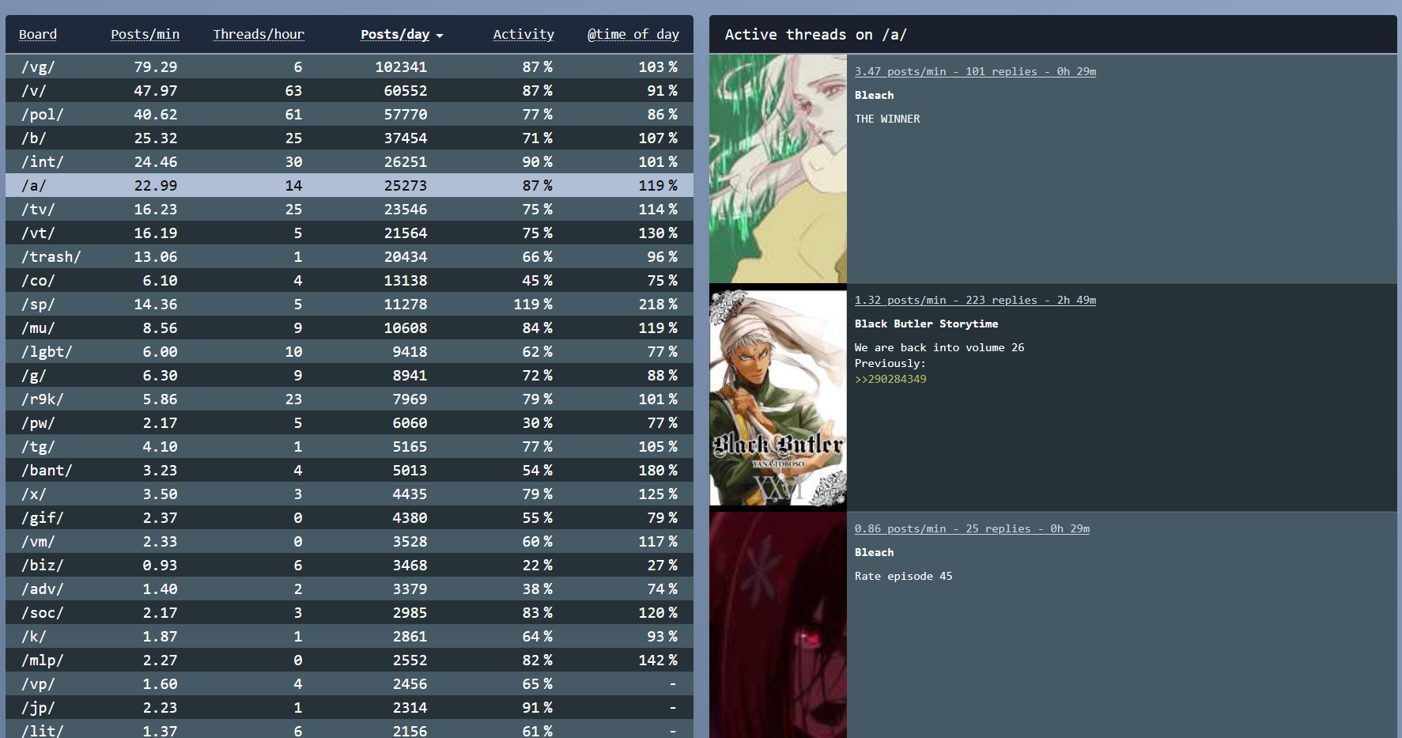
Task: Select the /mlp/ board row
Action: tap(350, 660)
